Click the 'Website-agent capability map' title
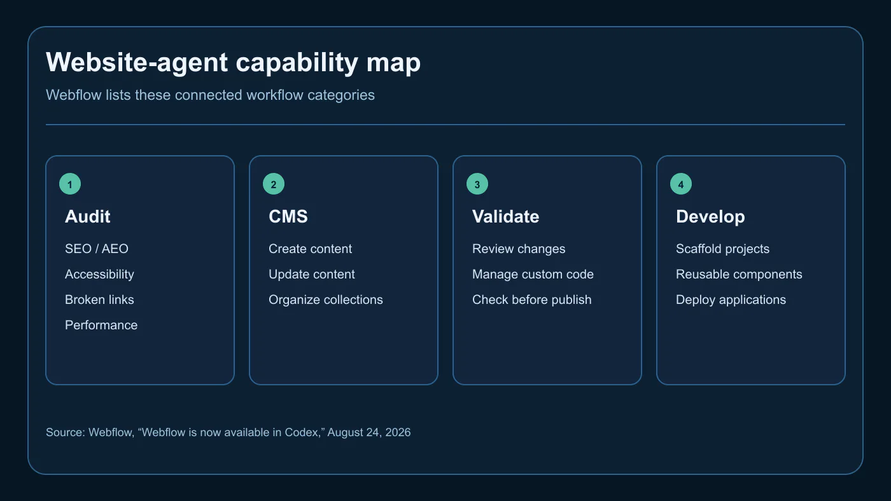Viewport: 891px width, 501px height. pyautogui.click(x=234, y=63)
